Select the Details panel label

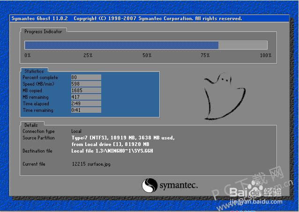point(31,125)
